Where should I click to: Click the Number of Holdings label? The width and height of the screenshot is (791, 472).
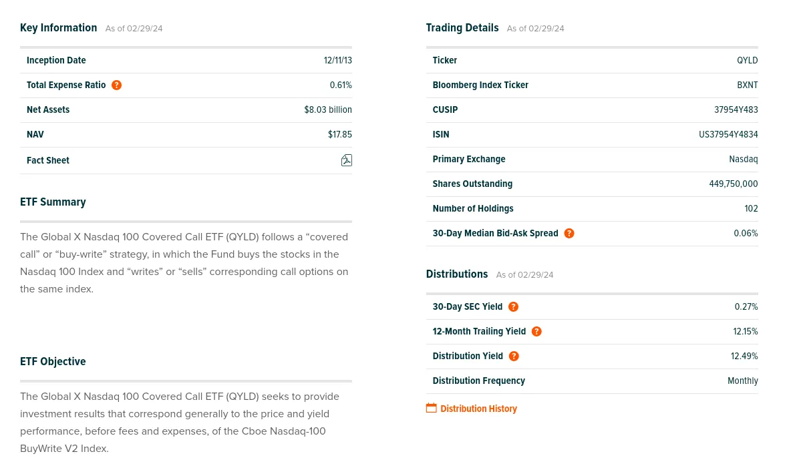[x=473, y=209]
